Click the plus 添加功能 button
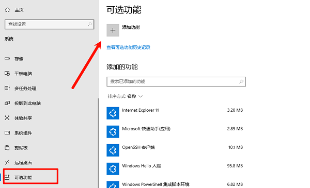Image resolution: width=310 pixels, height=188 pixels. pos(113,30)
